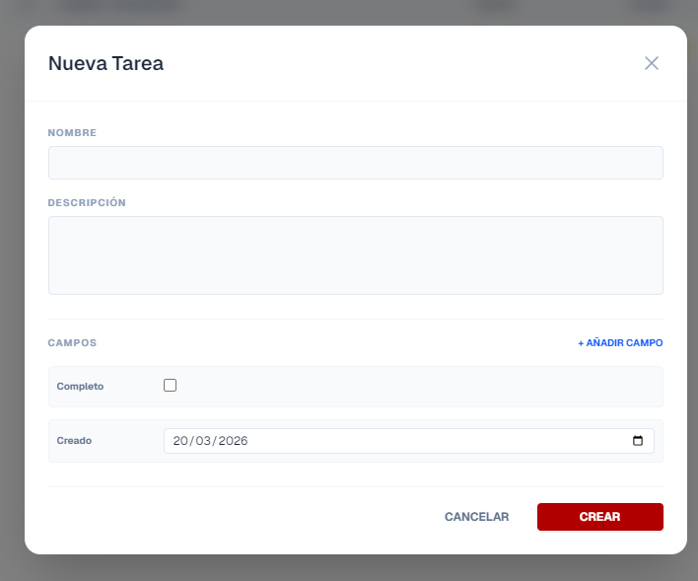This screenshot has width=698, height=581.
Task: Click inside the Descripción text area
Action: click(x=355, y=254)
